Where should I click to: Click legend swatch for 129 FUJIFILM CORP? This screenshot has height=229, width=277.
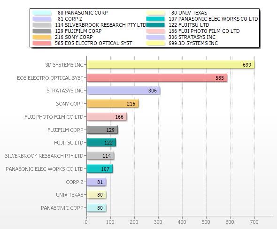tap(42, 31)
